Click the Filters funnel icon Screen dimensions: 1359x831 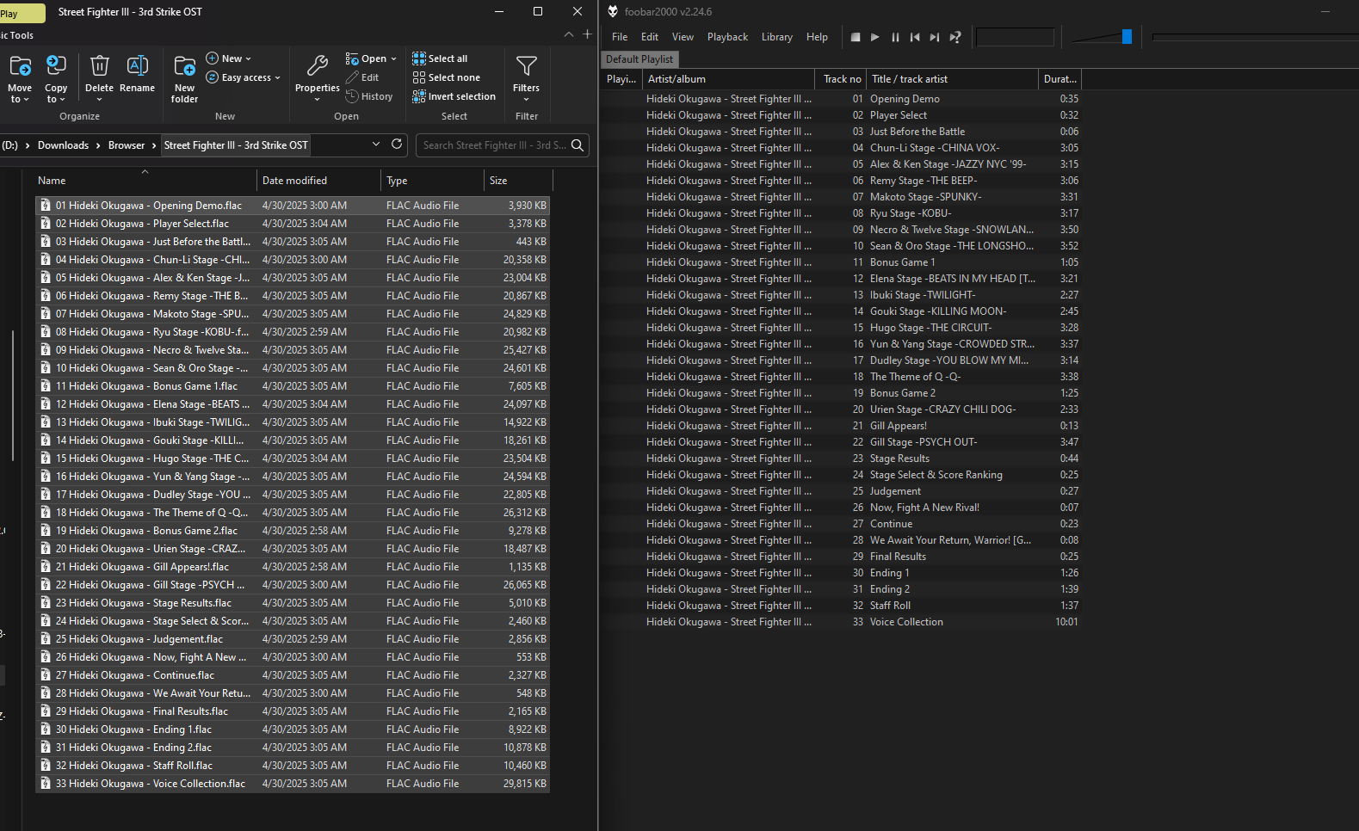coord(527,66)
